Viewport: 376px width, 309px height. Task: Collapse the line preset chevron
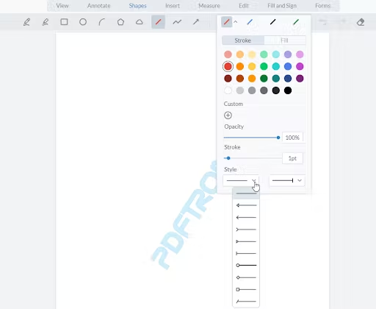pyautogui.click(x=236, y=22)
